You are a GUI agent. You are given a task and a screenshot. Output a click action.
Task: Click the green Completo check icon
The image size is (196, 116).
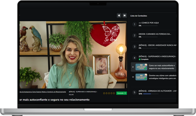pyautogui.click(x=140, y=59)
